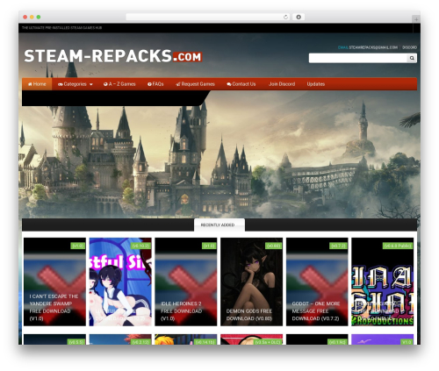Viewport: 439px width, 371px height.
Task: Click the Ultimate Pre-Installed Steam Games Hub tagline
Action: coord(61,28)
